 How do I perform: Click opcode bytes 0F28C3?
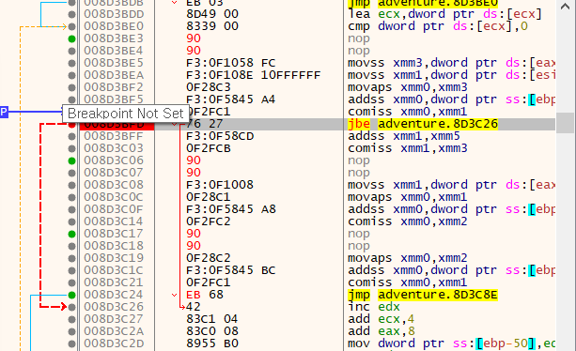pos(209,87)
